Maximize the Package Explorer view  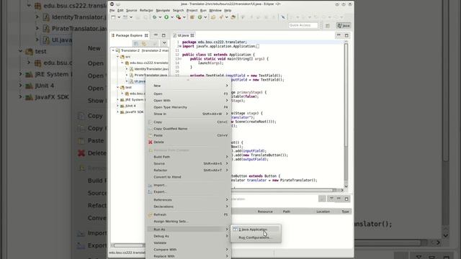coord(164,35)
